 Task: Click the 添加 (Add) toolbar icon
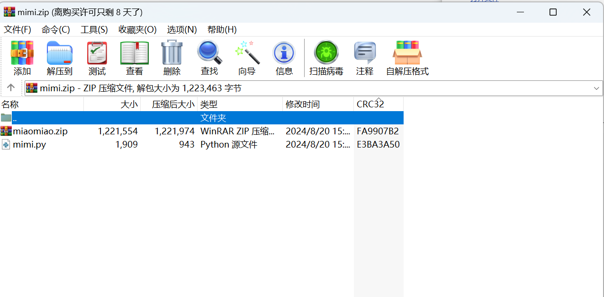(x=22, y=52)
